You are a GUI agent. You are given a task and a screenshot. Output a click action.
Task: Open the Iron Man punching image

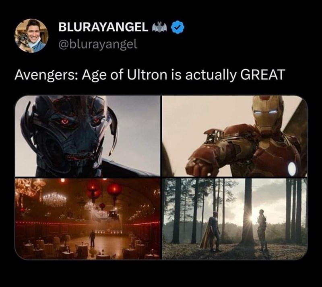click(x=235, y=136)
